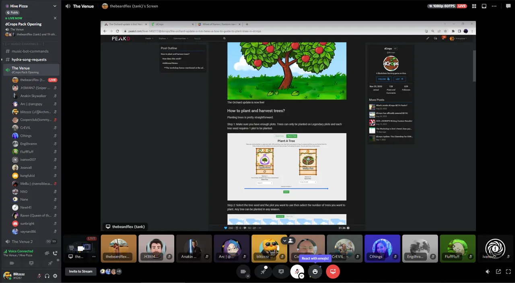
Task: Toggle noise suppression in voice panel
Action: coord(47,253)
